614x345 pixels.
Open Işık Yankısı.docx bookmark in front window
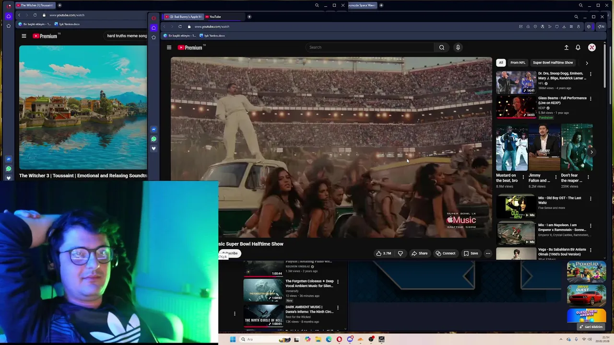[212, 36]
